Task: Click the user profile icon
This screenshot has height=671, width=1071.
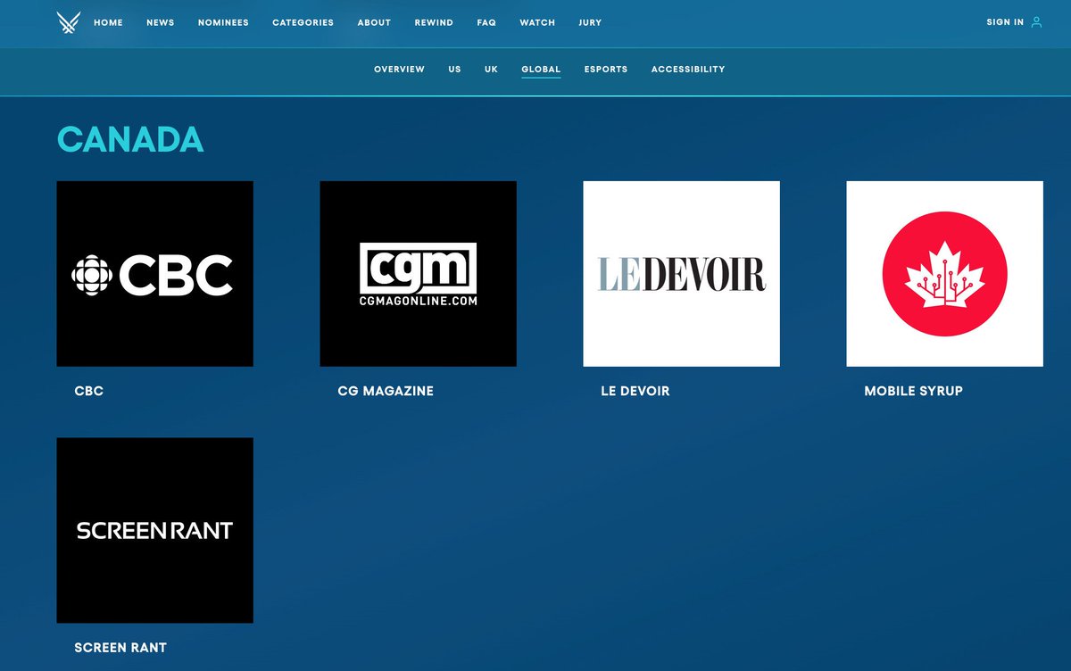Action: pos(1036,22)
